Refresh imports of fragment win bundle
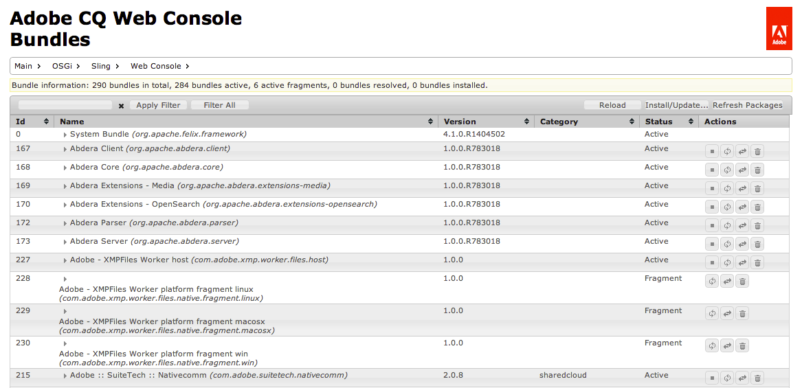This screenshot has width=802, height=388. (711, 345)
